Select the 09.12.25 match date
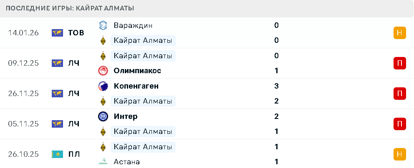This screenshot has width=414, height=168. [23, 63]
